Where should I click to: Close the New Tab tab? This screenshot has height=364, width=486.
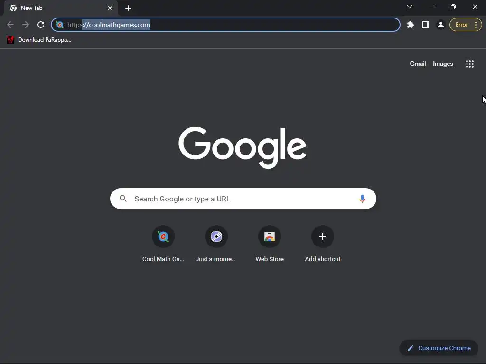coord(110,8)
